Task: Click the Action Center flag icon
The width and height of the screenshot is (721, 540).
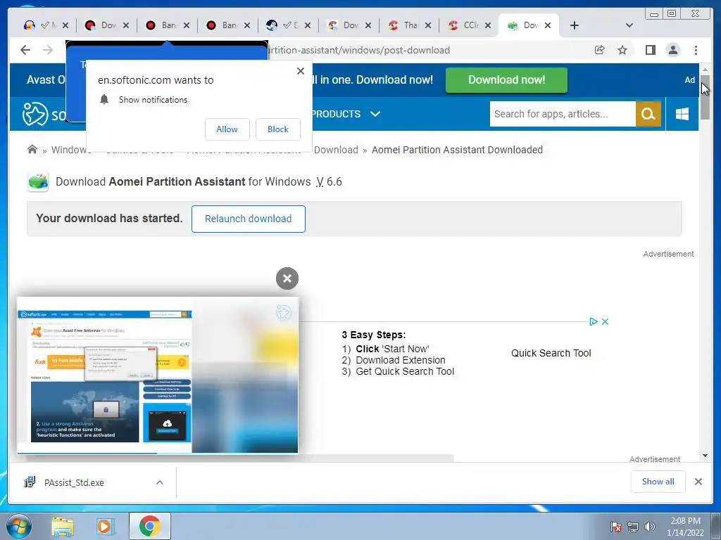Action: pos(616,527)
